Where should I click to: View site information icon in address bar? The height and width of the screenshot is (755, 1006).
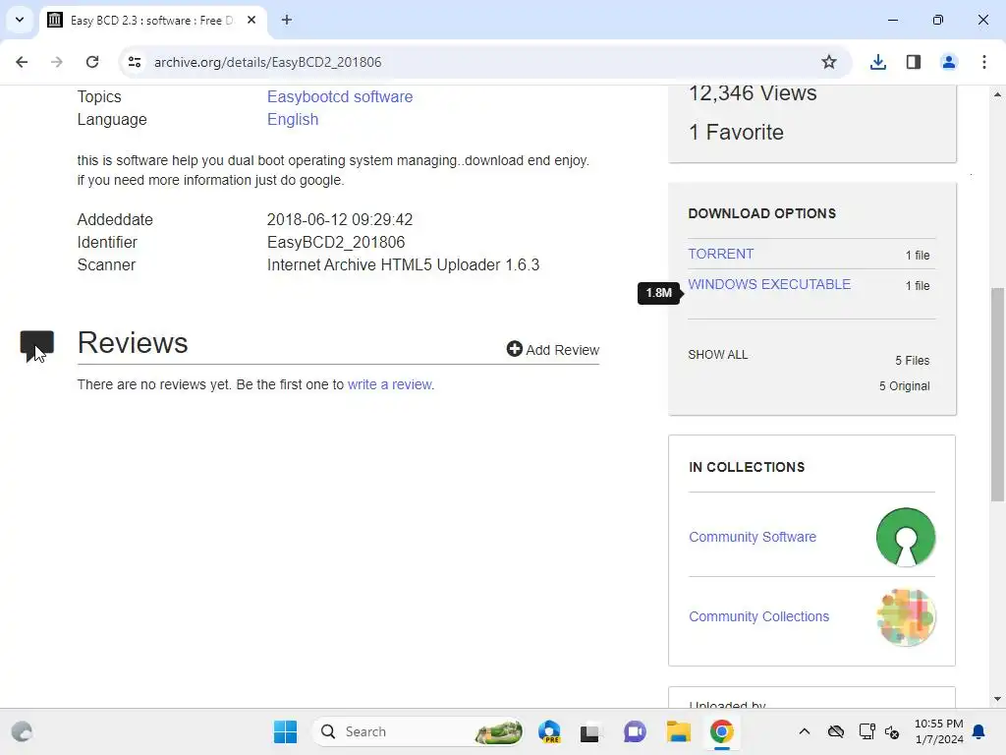tap(135, 62)
